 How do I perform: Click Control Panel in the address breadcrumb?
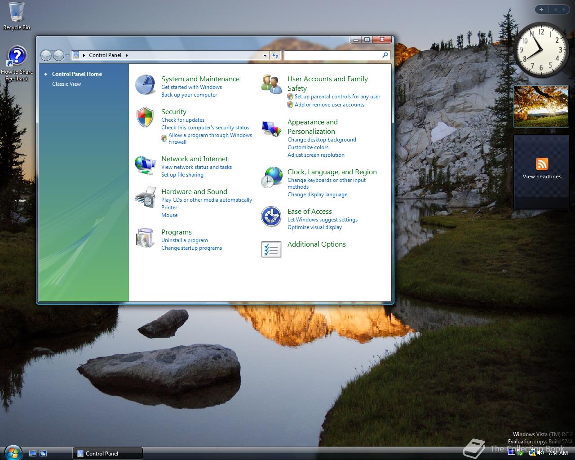point(105,55)
